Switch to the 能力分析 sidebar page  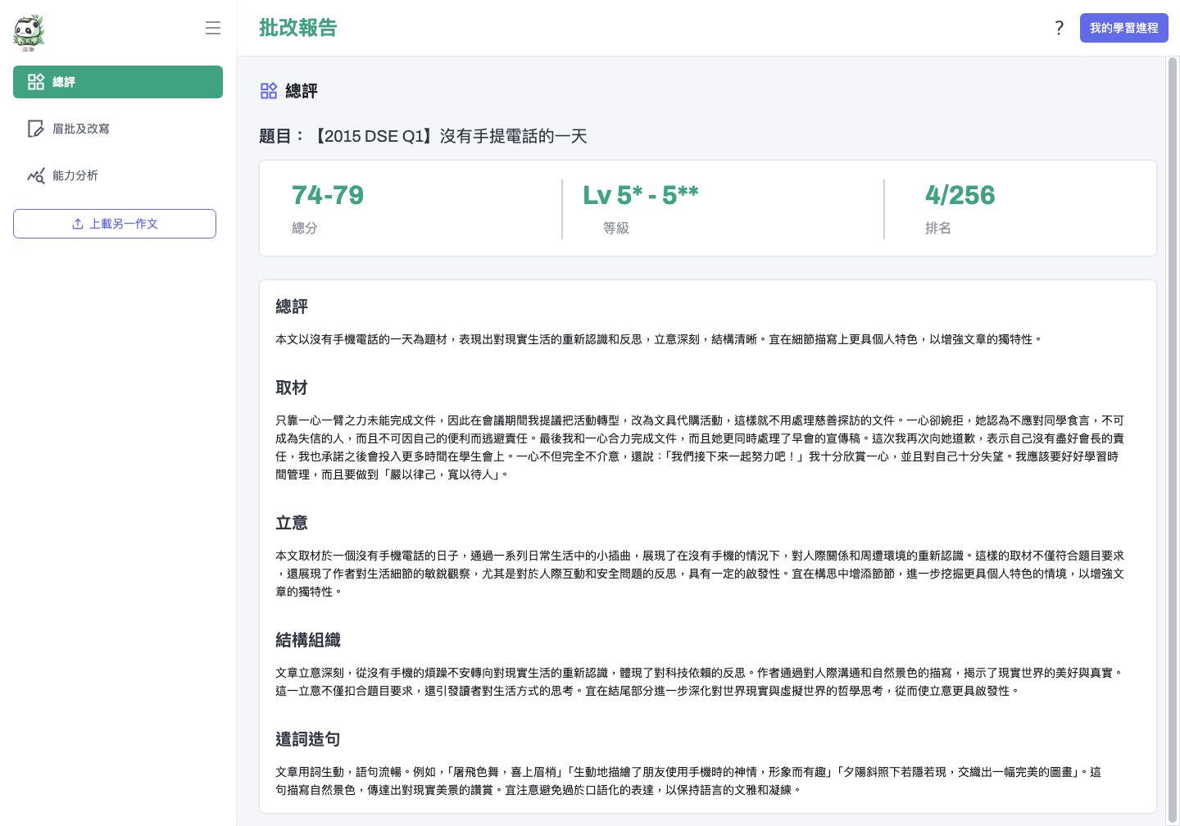coord(75,175)
